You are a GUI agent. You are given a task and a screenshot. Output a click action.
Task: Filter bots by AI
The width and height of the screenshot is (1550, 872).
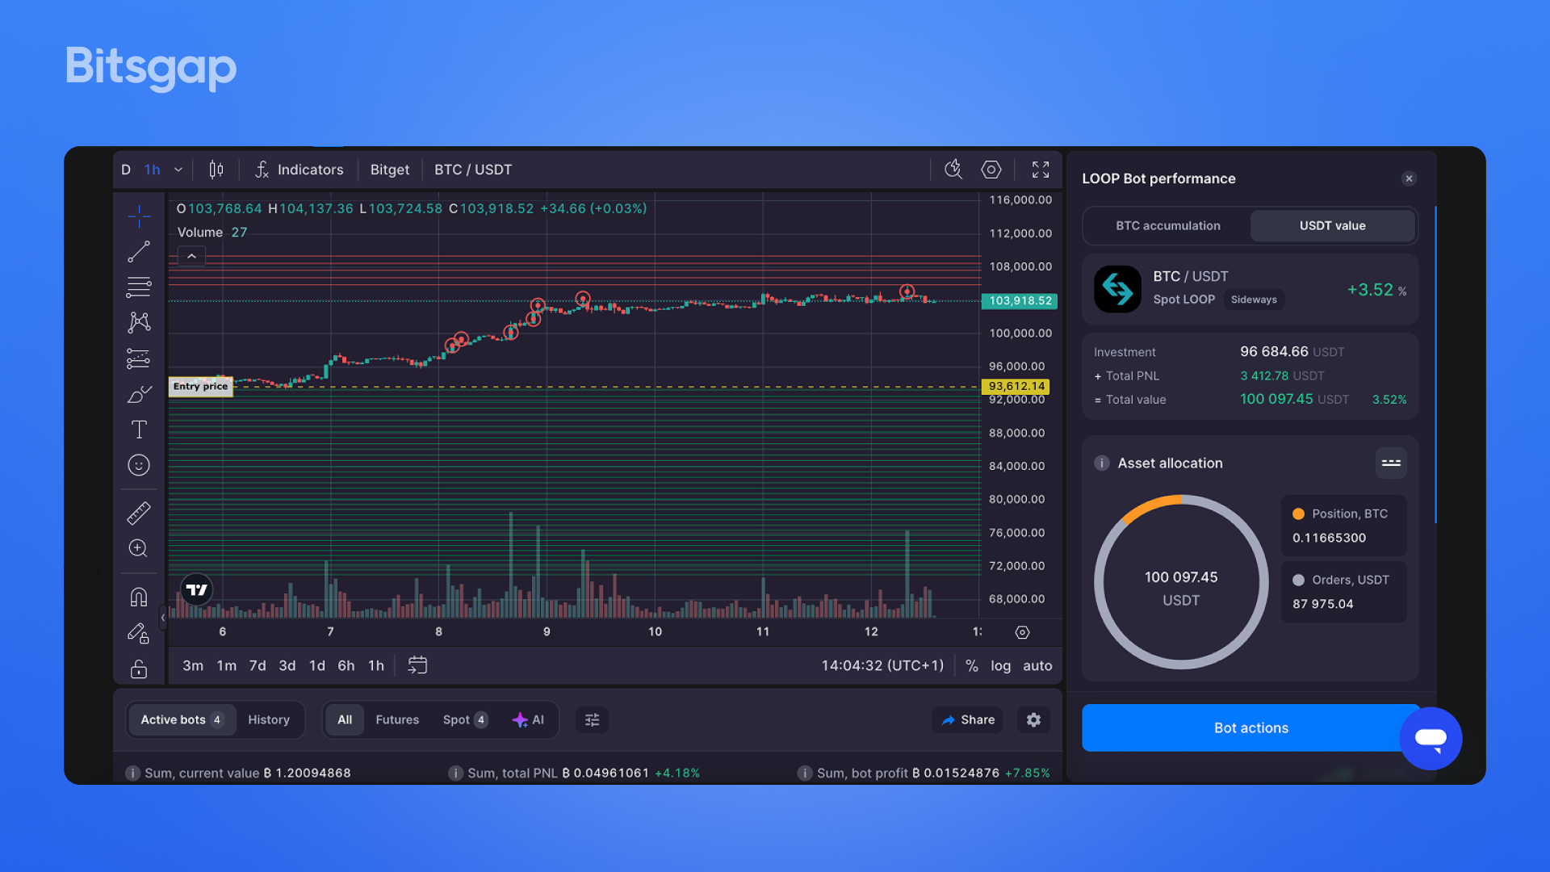[528, 719]
